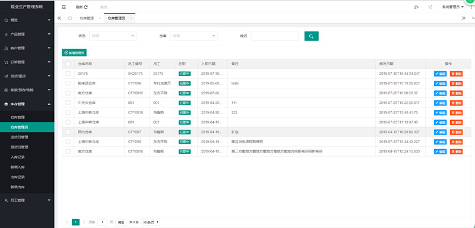
Task: Check the last row, 南方仓库 CTY0016
Action: point(68,151)
